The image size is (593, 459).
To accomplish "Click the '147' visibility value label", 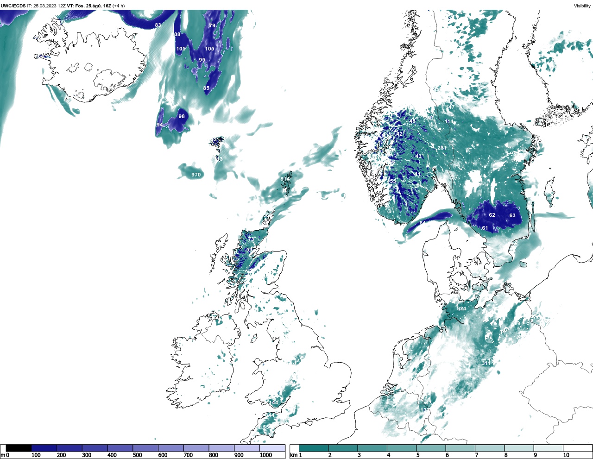I will [x=450, y=107].
